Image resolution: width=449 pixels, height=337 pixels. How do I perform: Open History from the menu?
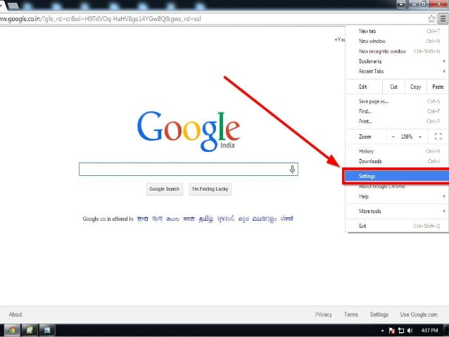(397, 151)
